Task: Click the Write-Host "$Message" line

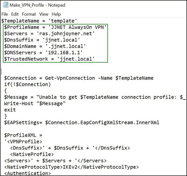Action: tap(35, 104)
